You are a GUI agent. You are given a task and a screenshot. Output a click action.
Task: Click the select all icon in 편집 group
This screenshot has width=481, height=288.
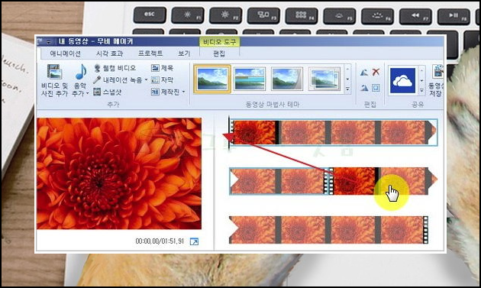(x=376, y=88)
